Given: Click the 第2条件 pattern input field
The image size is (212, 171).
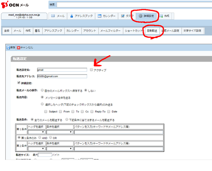Looking at the screenshot, I should coord(119,148).
